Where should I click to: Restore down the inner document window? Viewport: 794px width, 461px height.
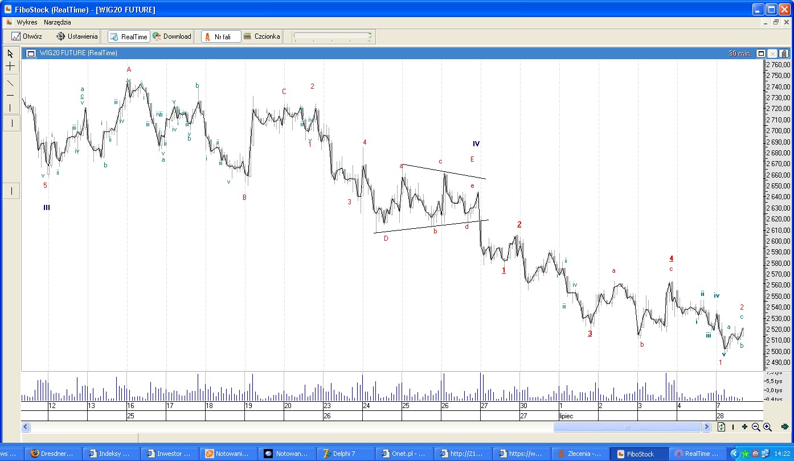click(x=776, y=22)
